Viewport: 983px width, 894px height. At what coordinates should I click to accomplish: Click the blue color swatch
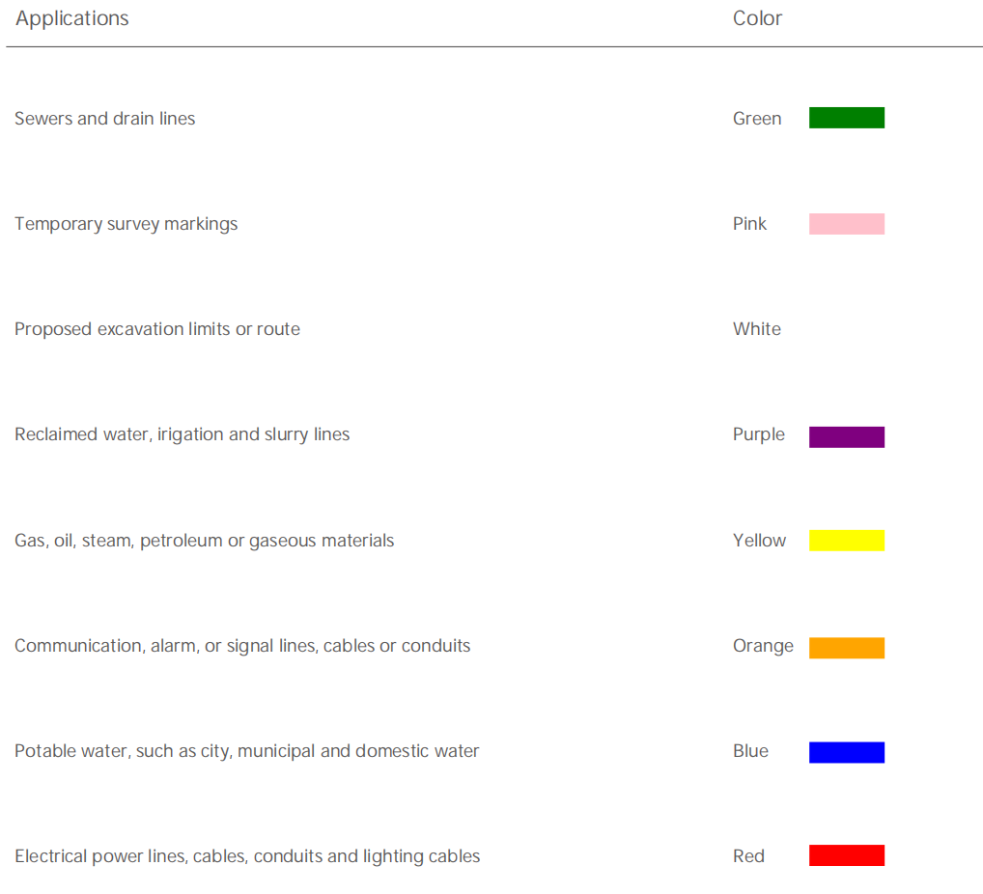pyautogui.click(x=846, y=752)
